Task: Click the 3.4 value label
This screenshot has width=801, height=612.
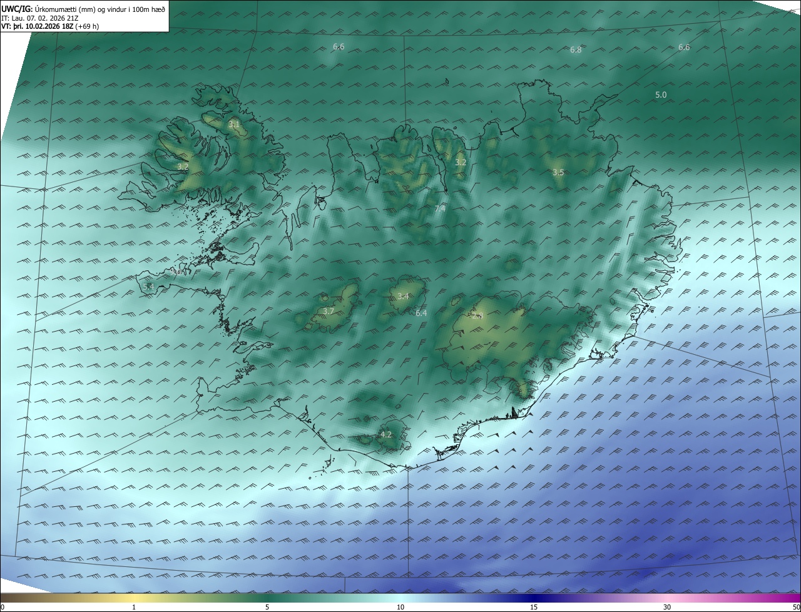Action: pyautogui.click(x=403, y=297)
